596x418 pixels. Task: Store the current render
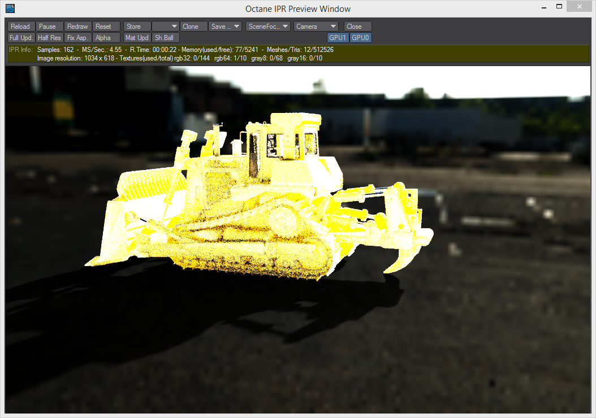(137, 27)
